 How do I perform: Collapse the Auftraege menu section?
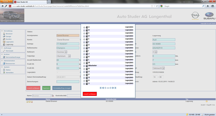[x=2, y=48]
